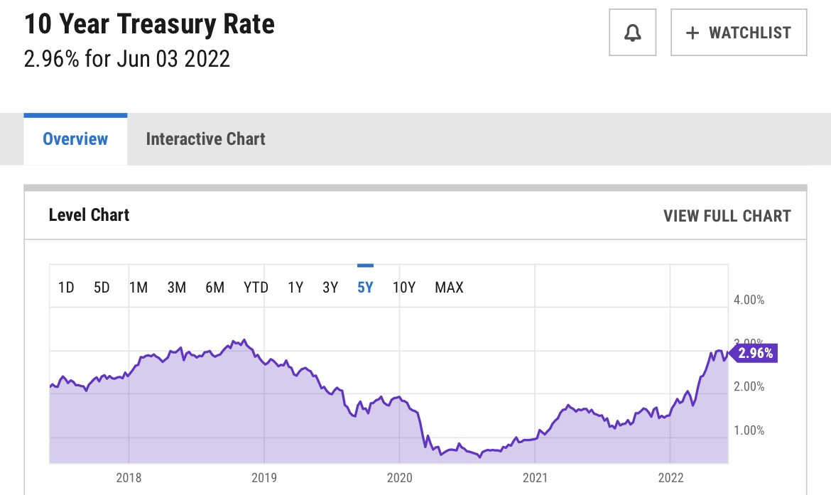Switch chart to 6M range
This screenshot has width=831, height=495.
(215, 288)
